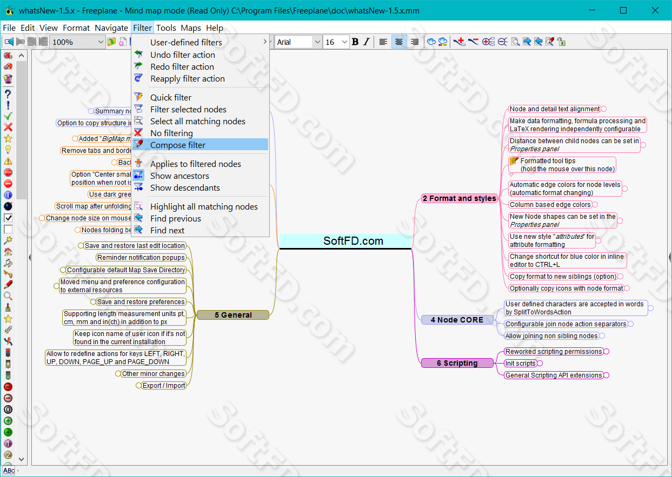Click No filtering menu item
Image resolution: width=672 pixels, height=477 pixels.
(x=200, y=133)
